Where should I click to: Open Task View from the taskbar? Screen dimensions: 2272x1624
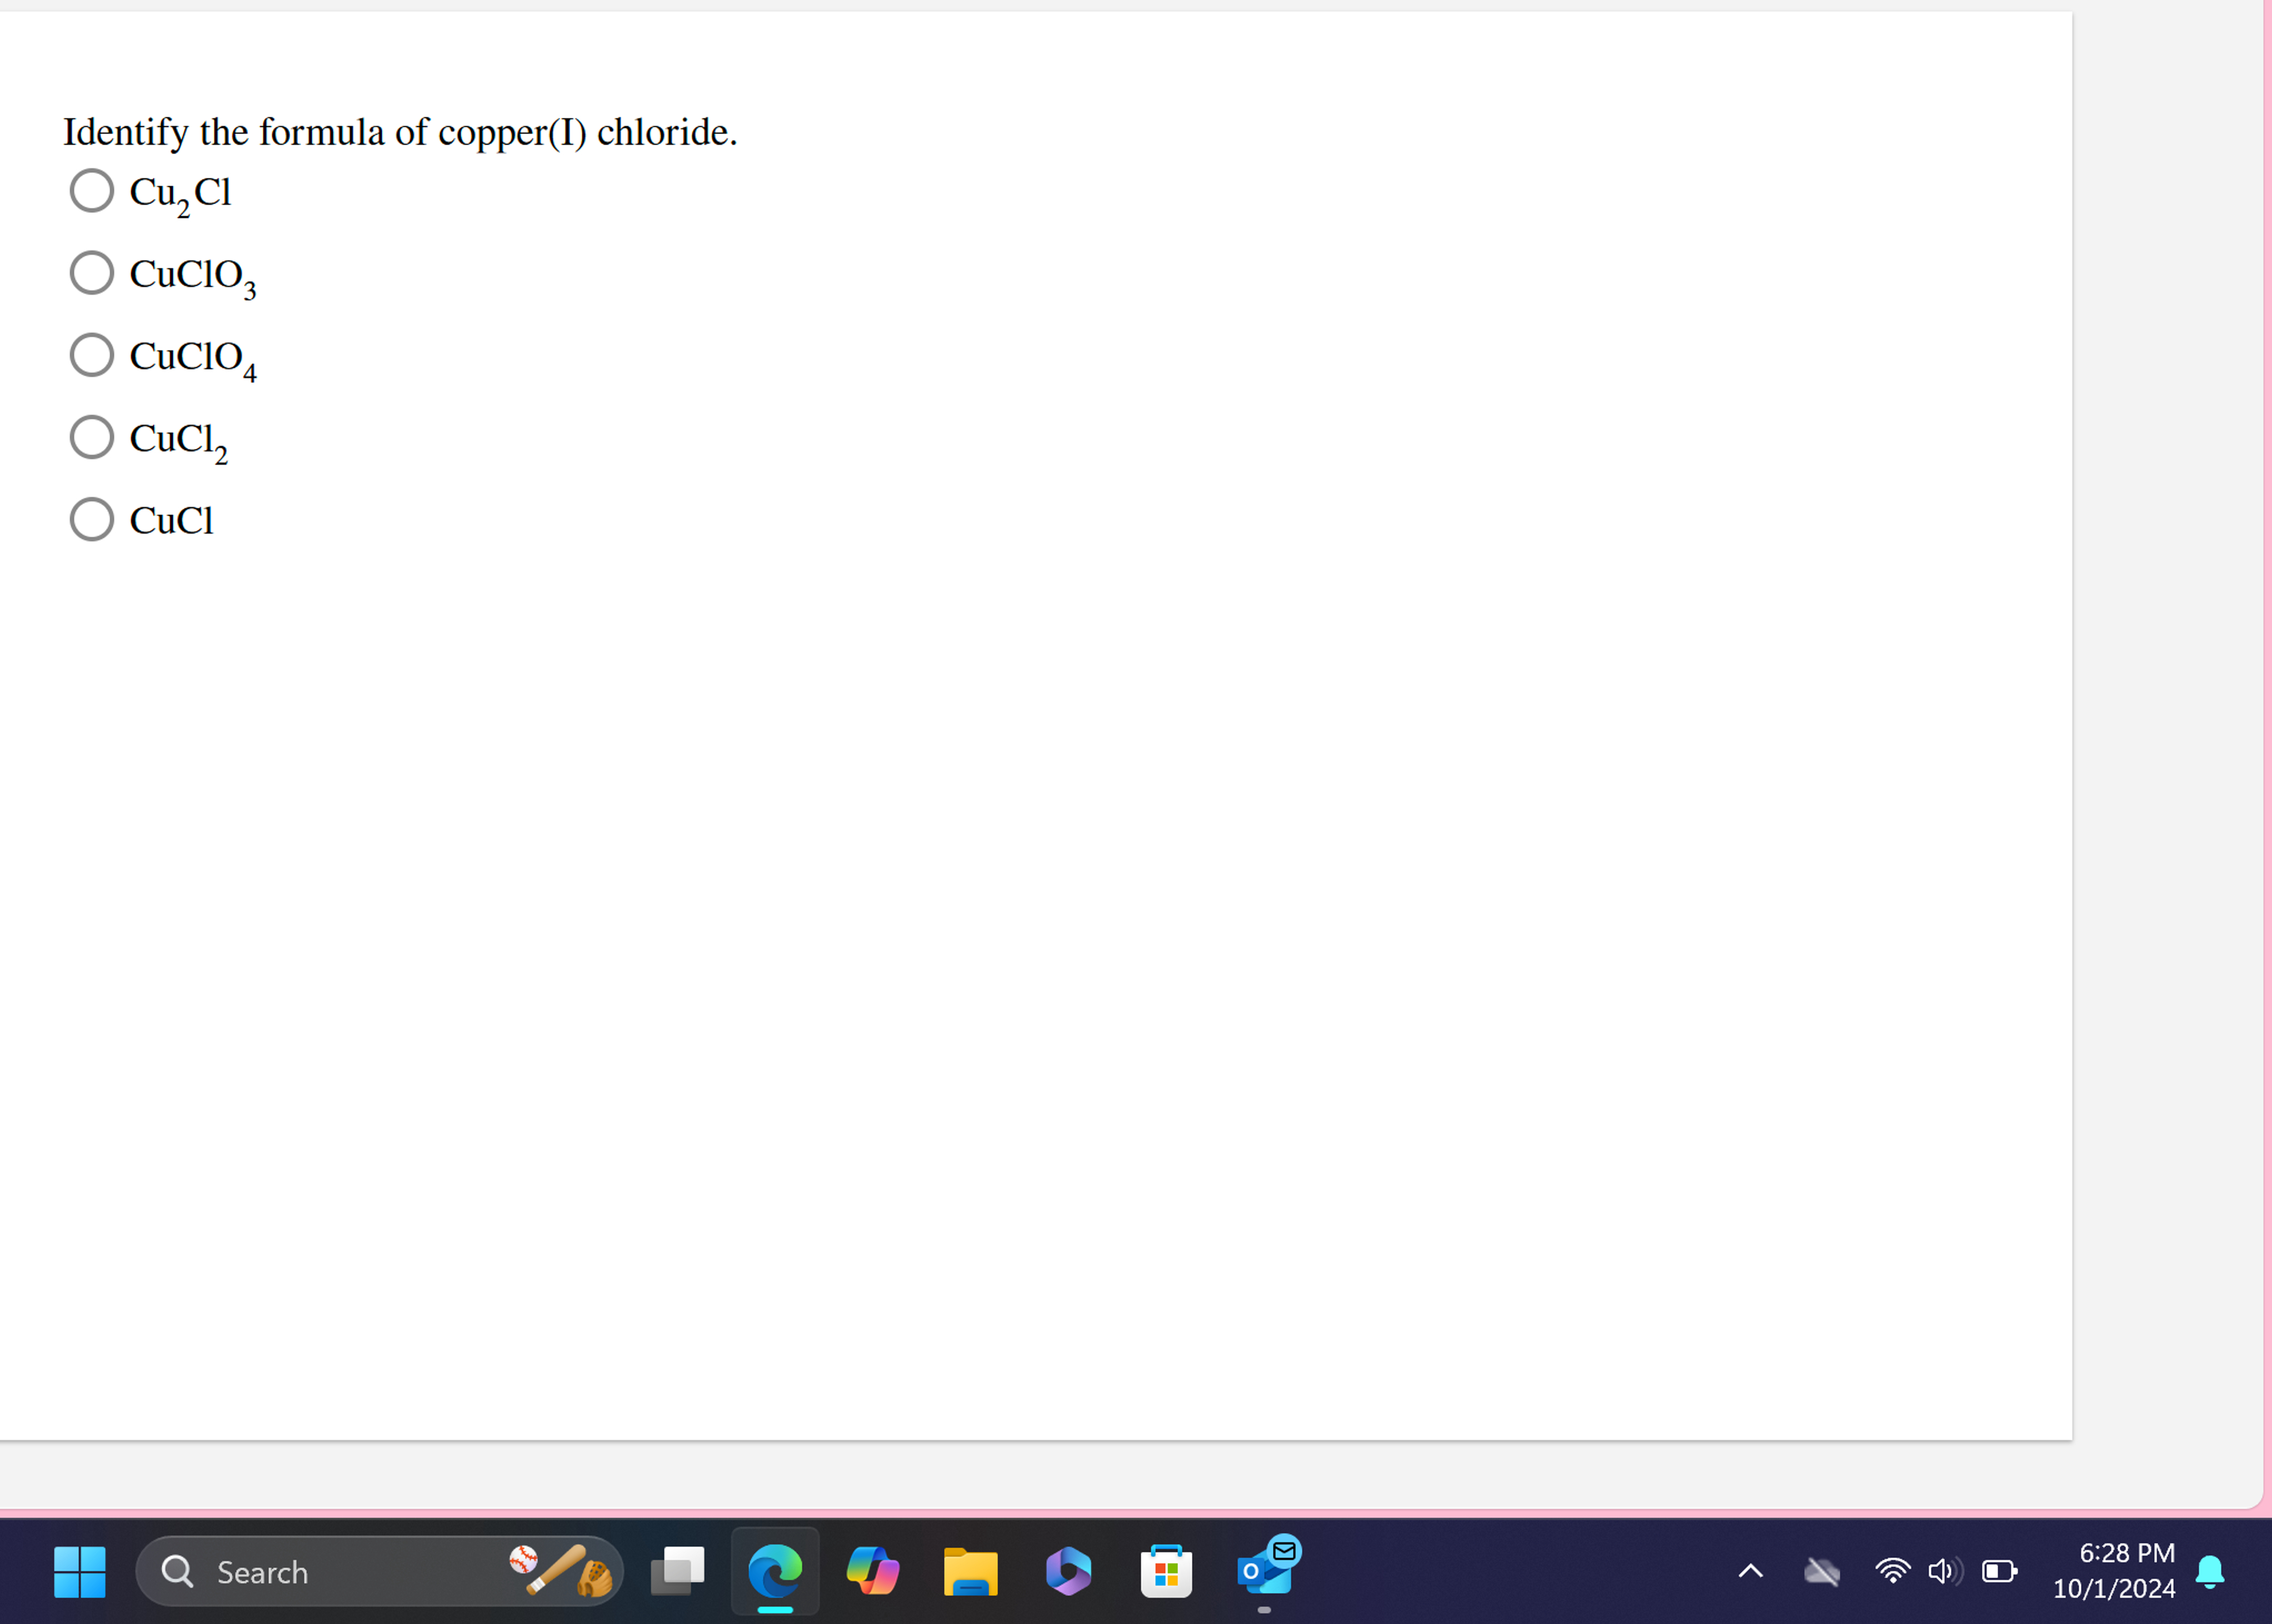[677, 1572]
